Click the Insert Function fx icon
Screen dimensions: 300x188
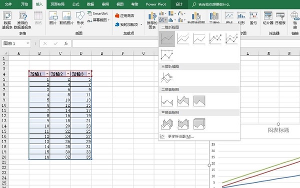[x=66, y=44]
